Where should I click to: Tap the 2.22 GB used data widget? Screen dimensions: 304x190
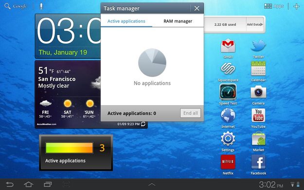tap(225, 24)
